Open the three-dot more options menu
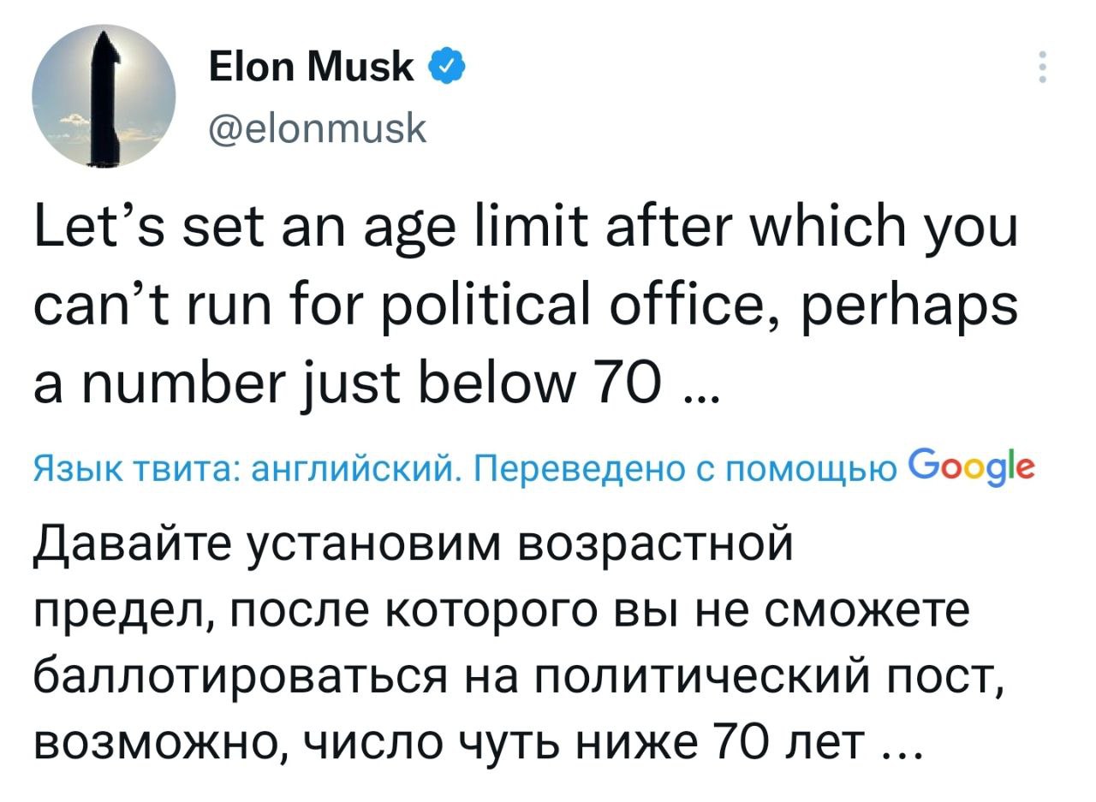This screenshot has width=1096, height=802. point(1042,68)
